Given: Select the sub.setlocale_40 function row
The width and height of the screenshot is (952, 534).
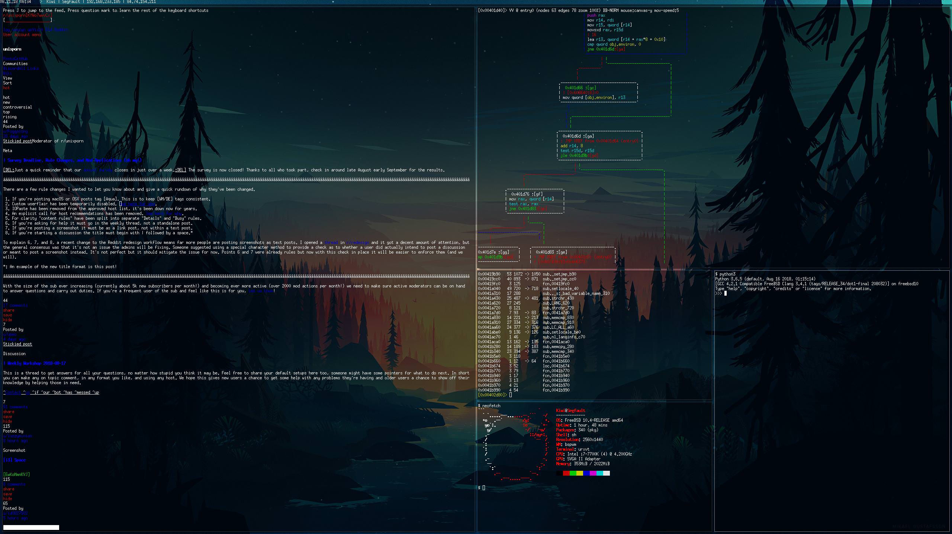Looking at the screenshot, I should click(528, 289).
